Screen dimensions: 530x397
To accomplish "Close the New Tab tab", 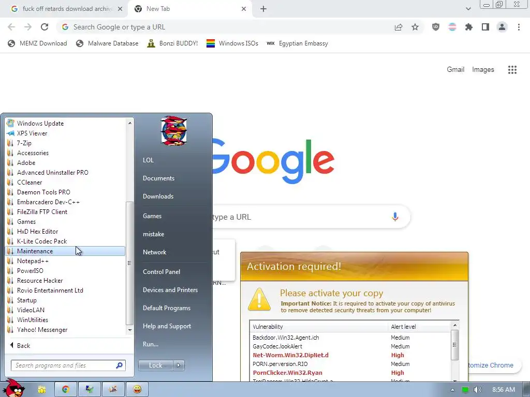I will coord(244,9).
